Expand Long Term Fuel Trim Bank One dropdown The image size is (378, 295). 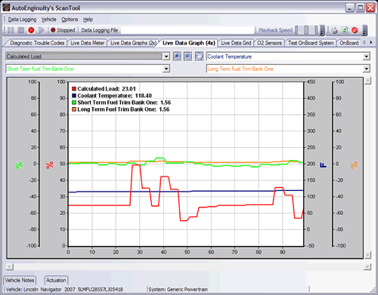point(367,69)
